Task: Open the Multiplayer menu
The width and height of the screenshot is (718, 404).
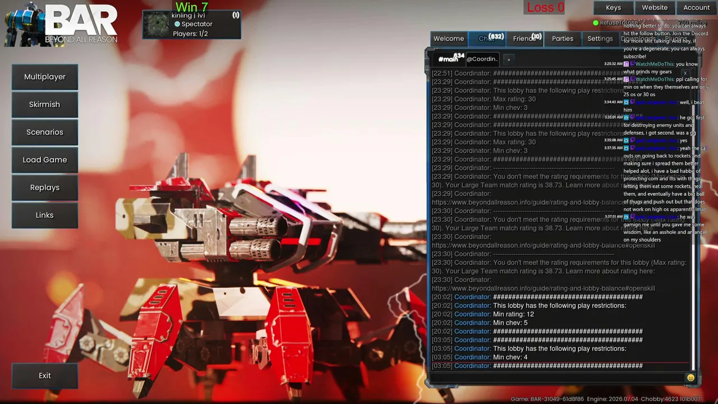Action: pyautogui.click(x=45, y=77)
